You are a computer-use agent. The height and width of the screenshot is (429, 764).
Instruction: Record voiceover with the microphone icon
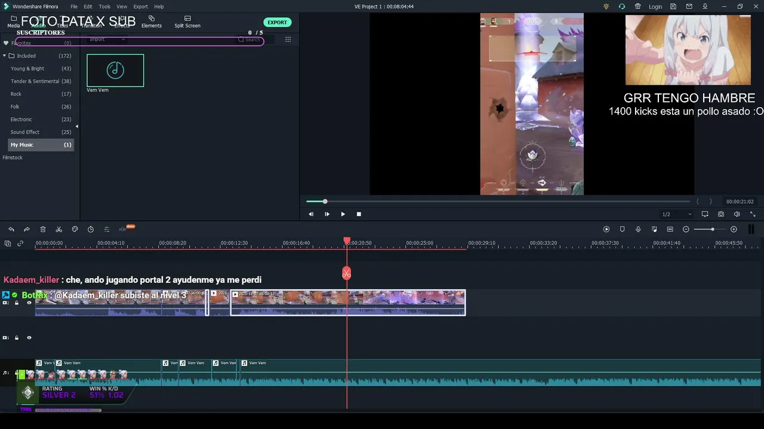tap(638, 229)
